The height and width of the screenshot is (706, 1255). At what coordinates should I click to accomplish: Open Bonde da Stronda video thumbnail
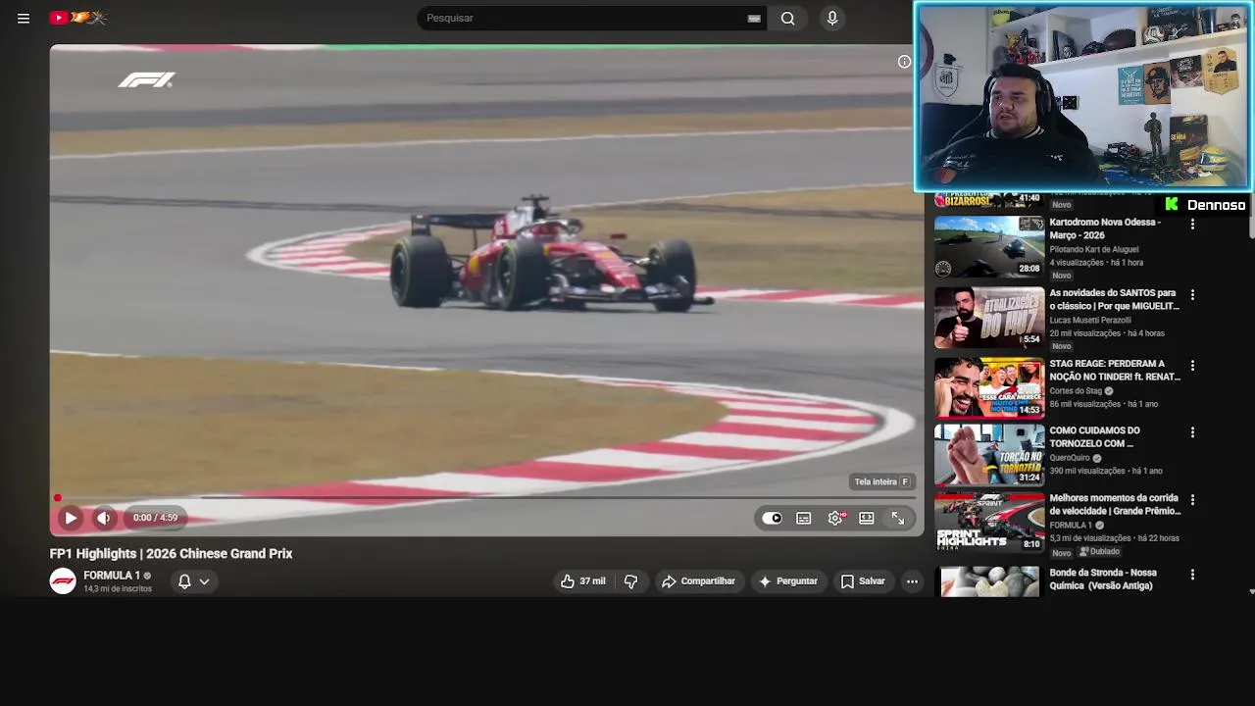(x=989, y=581)
